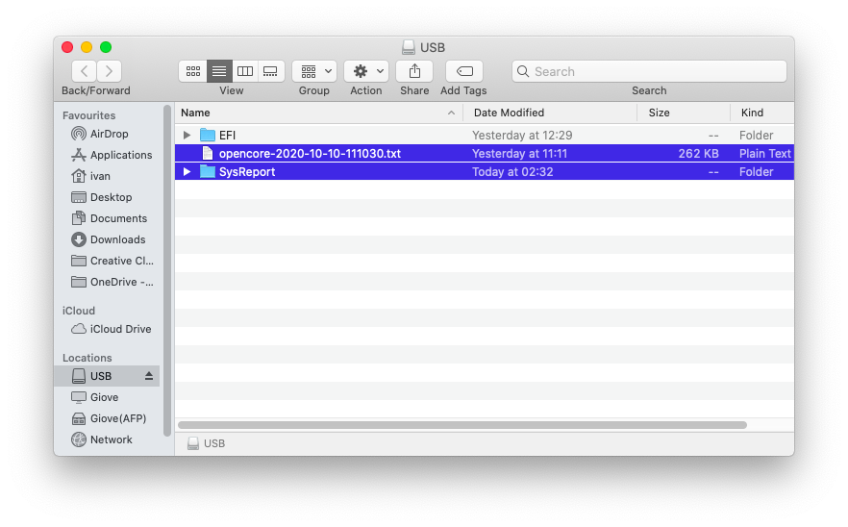Screen dimensions: 848x527
Task: Open the Action gear menu
Action: tap(366, 71)
